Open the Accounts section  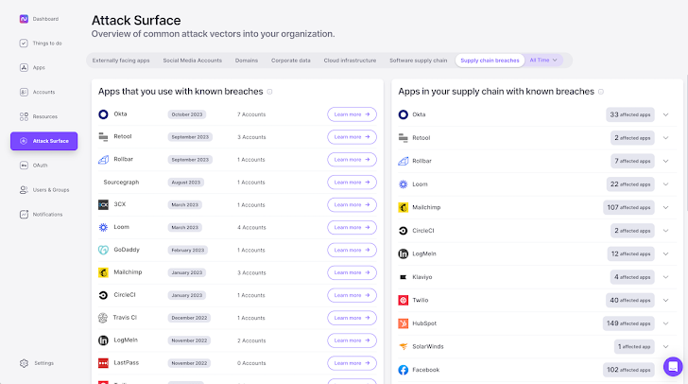43,92
